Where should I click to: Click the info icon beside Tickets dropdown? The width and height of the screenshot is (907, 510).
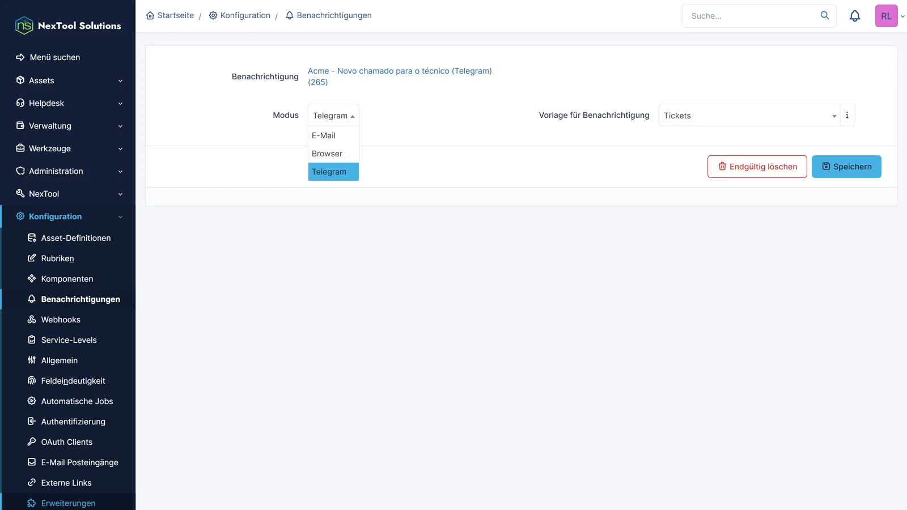pos(847,115)
